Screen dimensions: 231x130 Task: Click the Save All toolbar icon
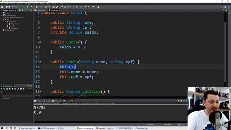pos(9,7)
